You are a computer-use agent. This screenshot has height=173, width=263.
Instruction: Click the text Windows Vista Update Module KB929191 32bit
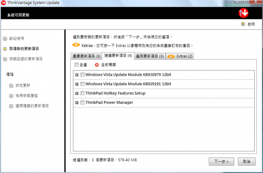click(128, 84)
